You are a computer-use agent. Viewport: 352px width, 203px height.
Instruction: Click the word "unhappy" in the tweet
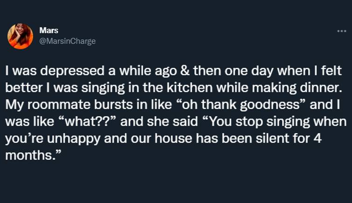pos(73,138)
